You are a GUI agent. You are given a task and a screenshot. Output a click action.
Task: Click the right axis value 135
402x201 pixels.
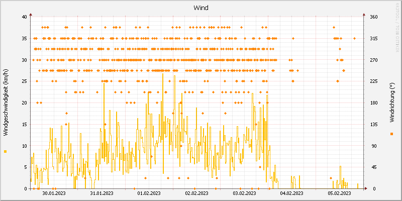tap(374, 124)
